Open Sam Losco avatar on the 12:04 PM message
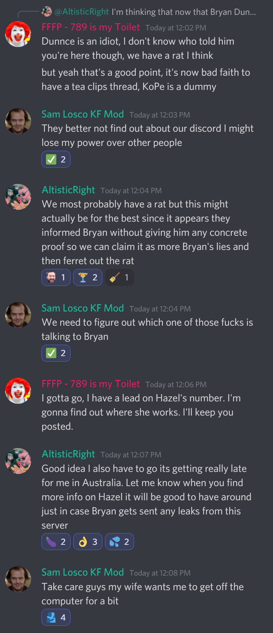The height and width of the screenshot is (633, 273). point(18,315)
